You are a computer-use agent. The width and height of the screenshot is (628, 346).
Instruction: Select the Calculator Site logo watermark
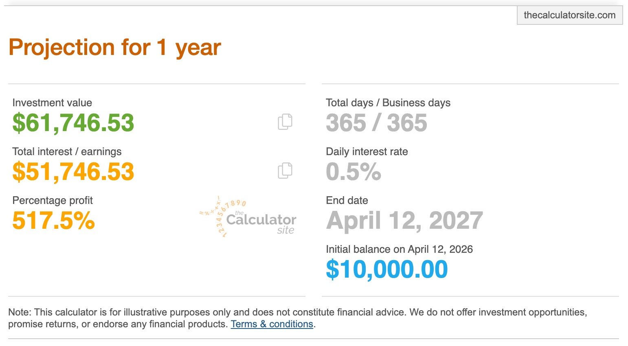248,218
